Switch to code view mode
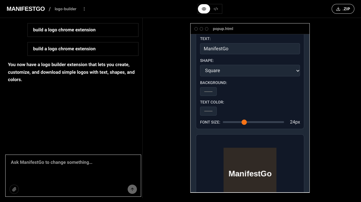Screen dimensions: 361x202 tap(216, 9)
